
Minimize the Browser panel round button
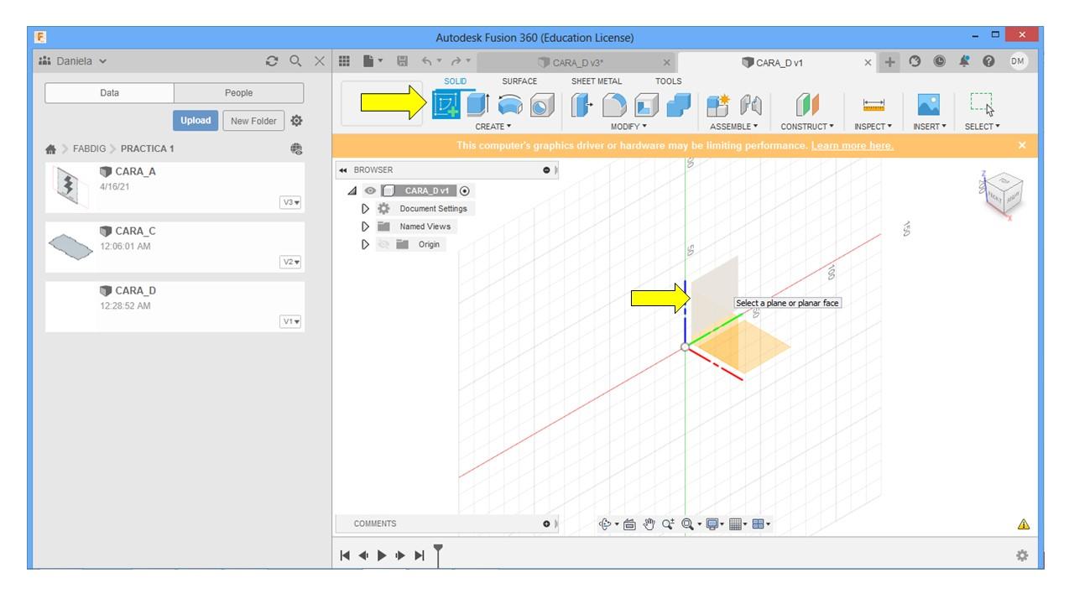pyautogui.click(x=546, y=170)
